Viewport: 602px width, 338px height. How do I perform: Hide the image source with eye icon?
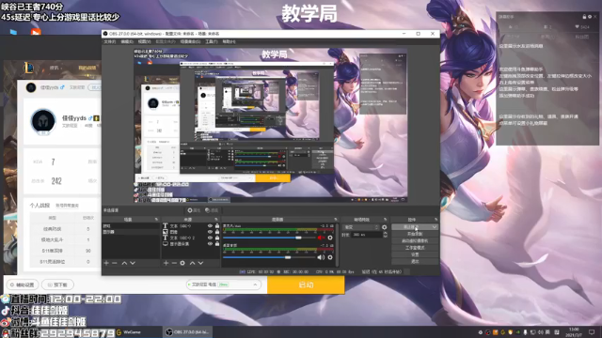coord(210,232)
